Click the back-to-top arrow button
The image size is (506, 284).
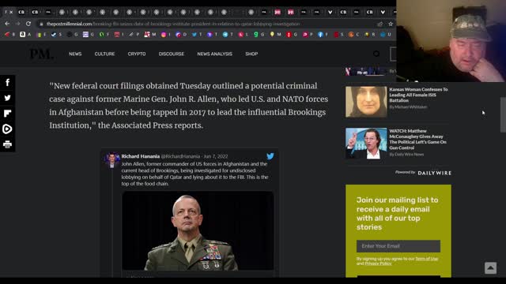(490, 268)
